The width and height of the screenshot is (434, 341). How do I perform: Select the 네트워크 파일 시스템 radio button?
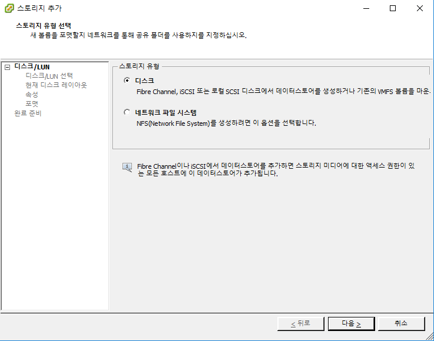pos(127,112)
